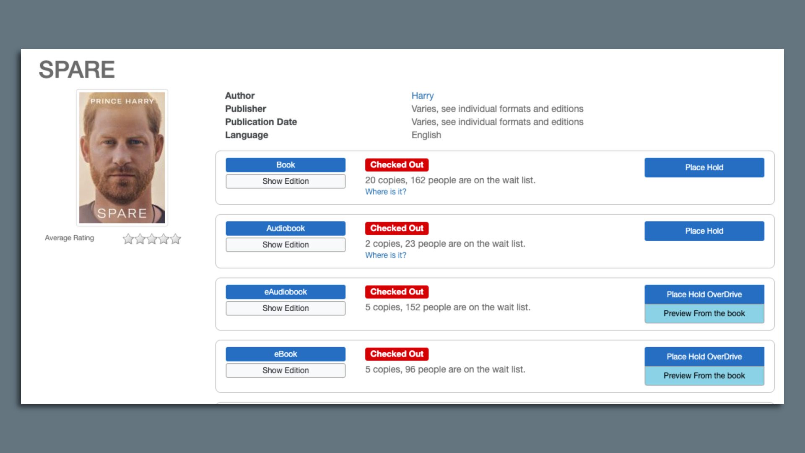The height and width of the screenshot is (453, 805).
Task: Place Hold OverDrive for the eAudiobook
Action: tap(704, 294)
